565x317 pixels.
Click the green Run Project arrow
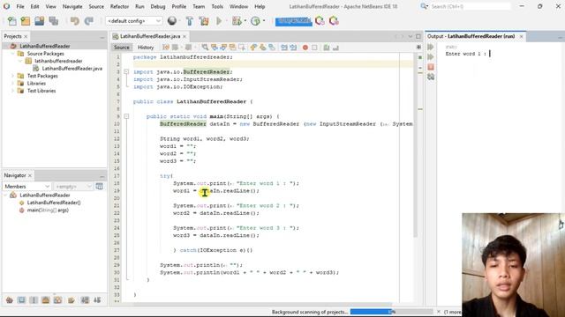pyautogui.click(x=219, y=21)
